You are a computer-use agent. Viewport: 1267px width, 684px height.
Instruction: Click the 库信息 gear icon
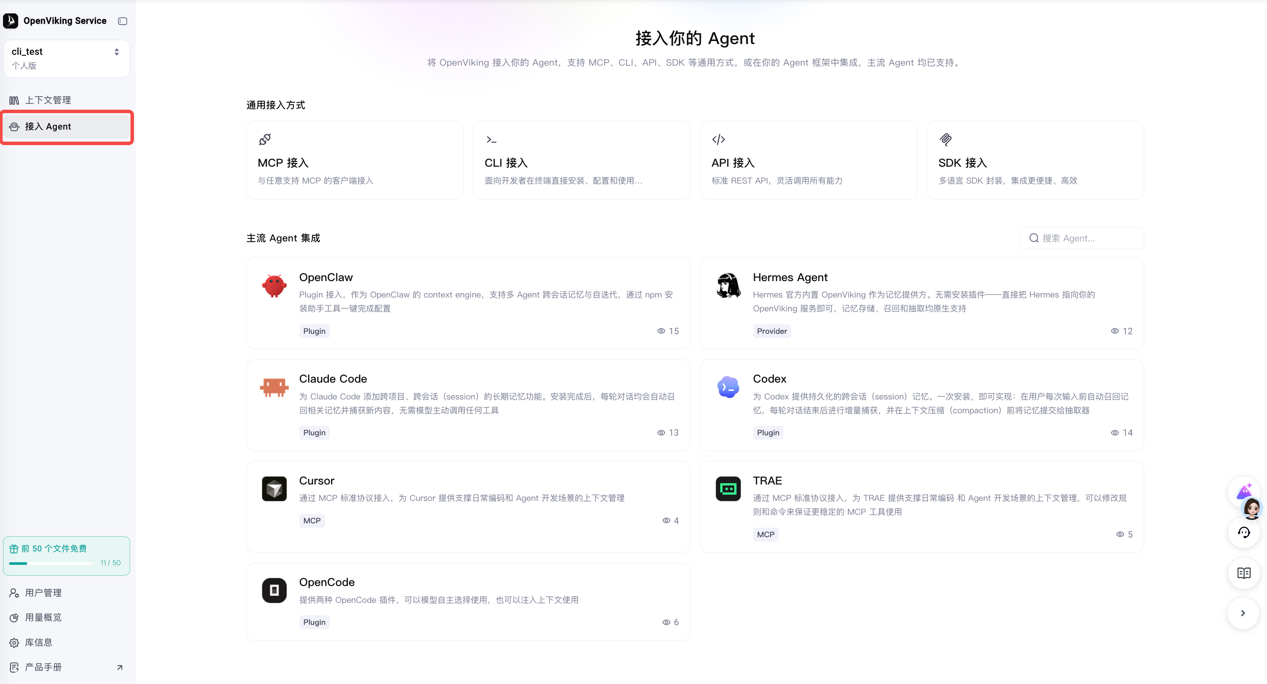click(14, 643)
